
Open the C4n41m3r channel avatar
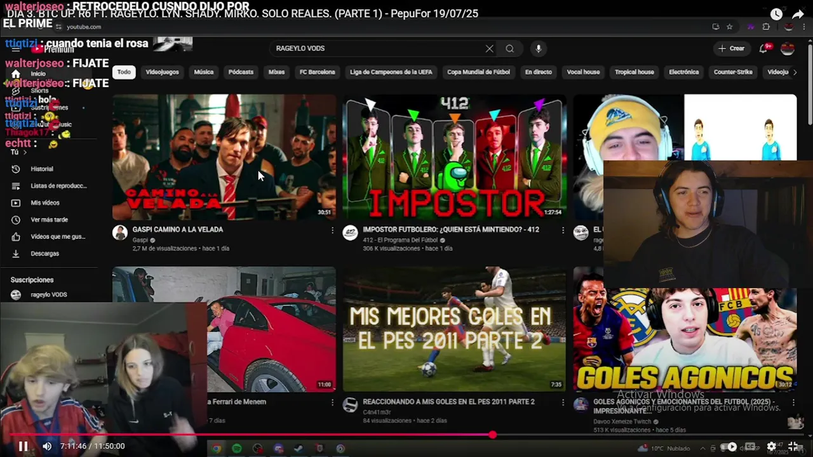pyautogui.click(x=350, y=405)
